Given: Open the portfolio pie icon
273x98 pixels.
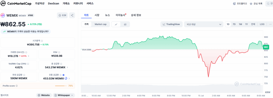Looking at the screenshot, I should [234, 3].
